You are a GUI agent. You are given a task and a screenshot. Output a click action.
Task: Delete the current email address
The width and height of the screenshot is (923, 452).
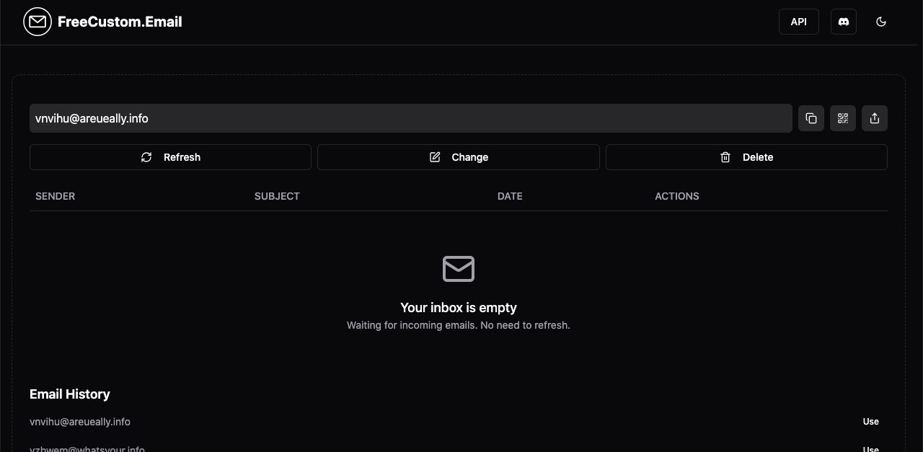(746, 157)
